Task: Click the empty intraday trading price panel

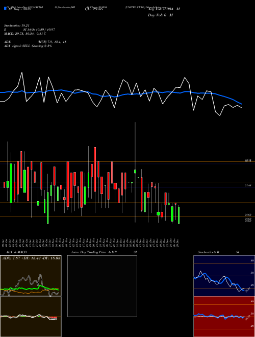Action: (x=102, y=286)
